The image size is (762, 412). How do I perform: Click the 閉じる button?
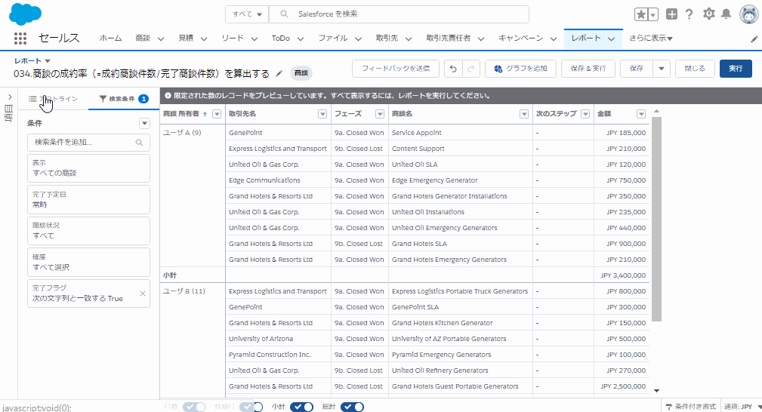(x=695, y=69)
